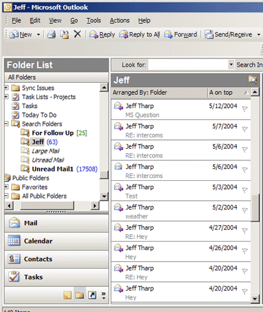Image resolution: width=263 pixels, height=312 pixels.
Task: Toggle flag on the weather message
Action: (x=245, y=210)
